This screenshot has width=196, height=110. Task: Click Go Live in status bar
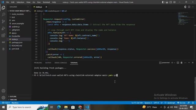pos(181,103)
